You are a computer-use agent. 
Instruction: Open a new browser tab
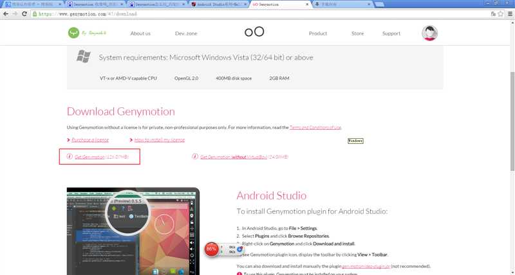coord(379,4)
